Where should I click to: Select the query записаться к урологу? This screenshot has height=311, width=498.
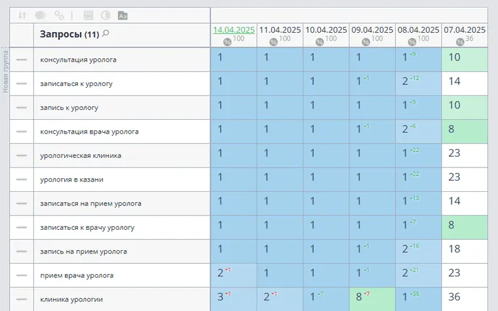76,84
